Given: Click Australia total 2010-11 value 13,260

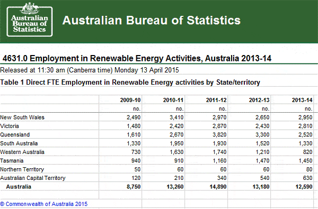Looking at the screenshot, I should [175, 187].
